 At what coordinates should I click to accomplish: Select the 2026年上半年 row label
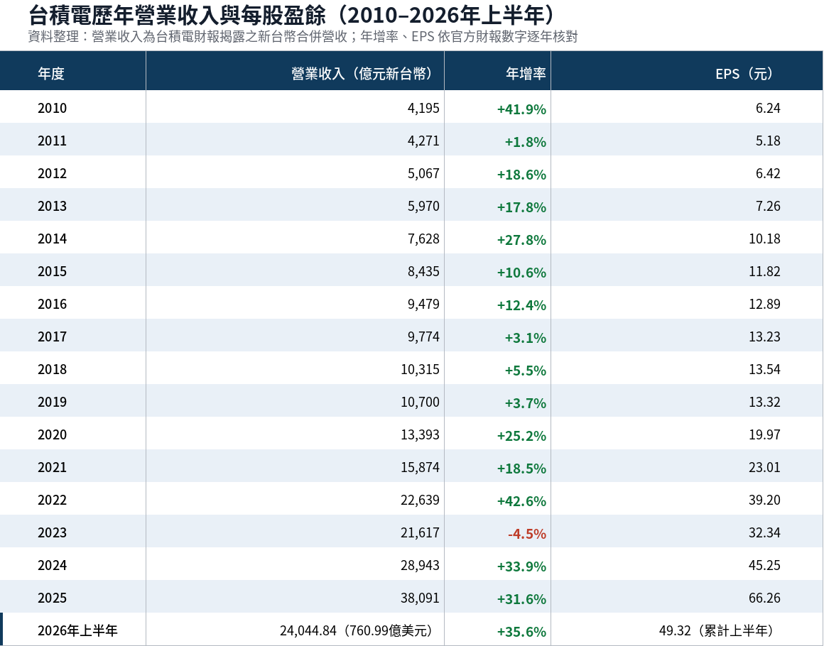77,630
